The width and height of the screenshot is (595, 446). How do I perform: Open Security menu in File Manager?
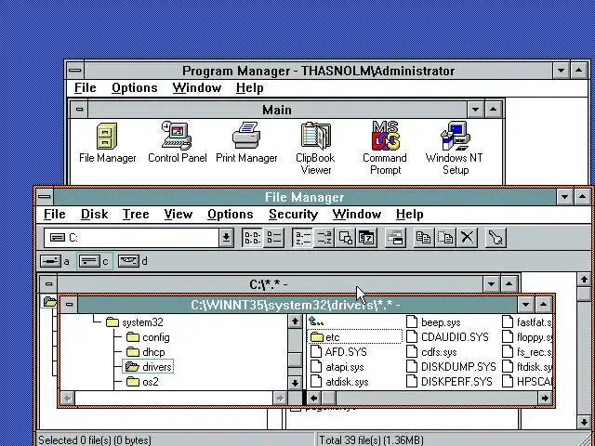click(x=294, y=215)
